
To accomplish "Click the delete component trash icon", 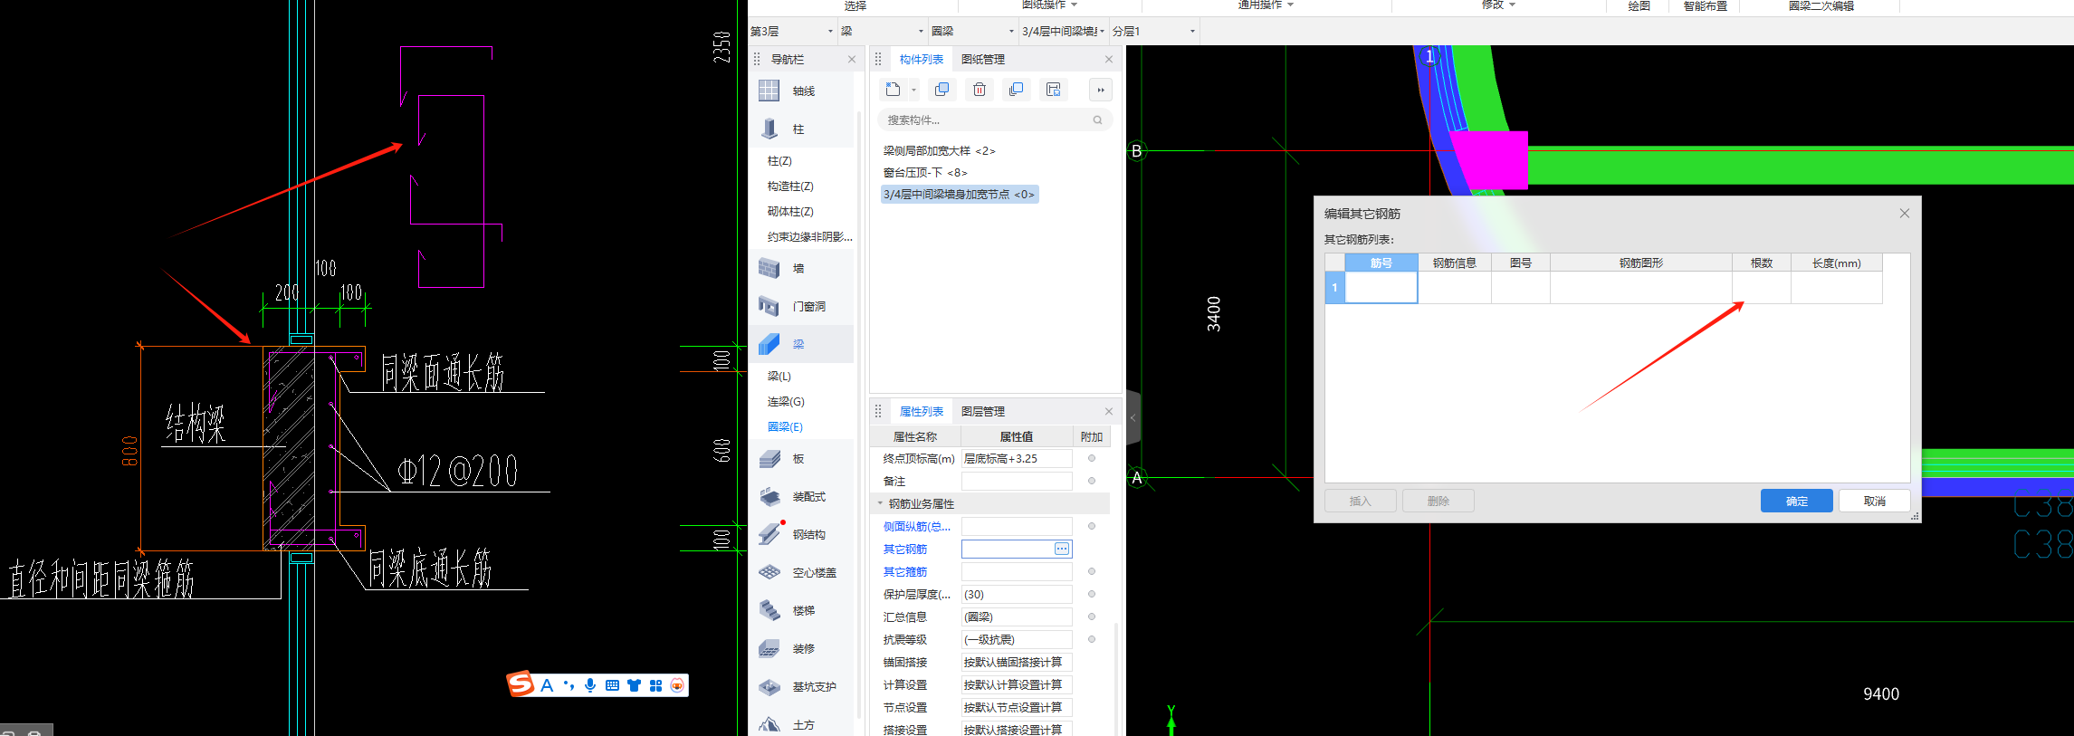I will coord(980,90).
